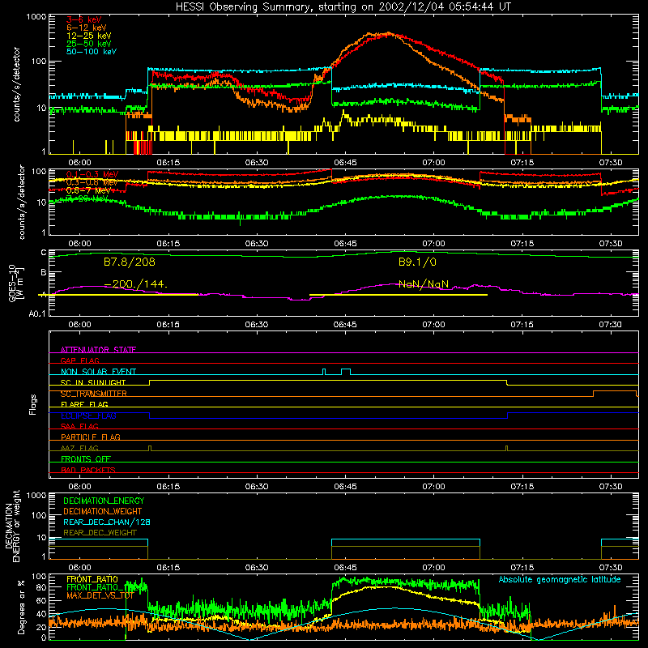Click the DECIMATION_ENERGY legend label

click(x=104, y=501)
